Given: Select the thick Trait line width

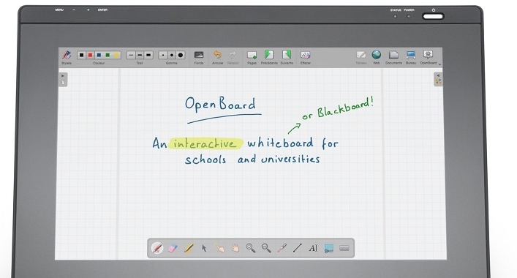Looking at the screenshot, I should click(x=148, y=55).
